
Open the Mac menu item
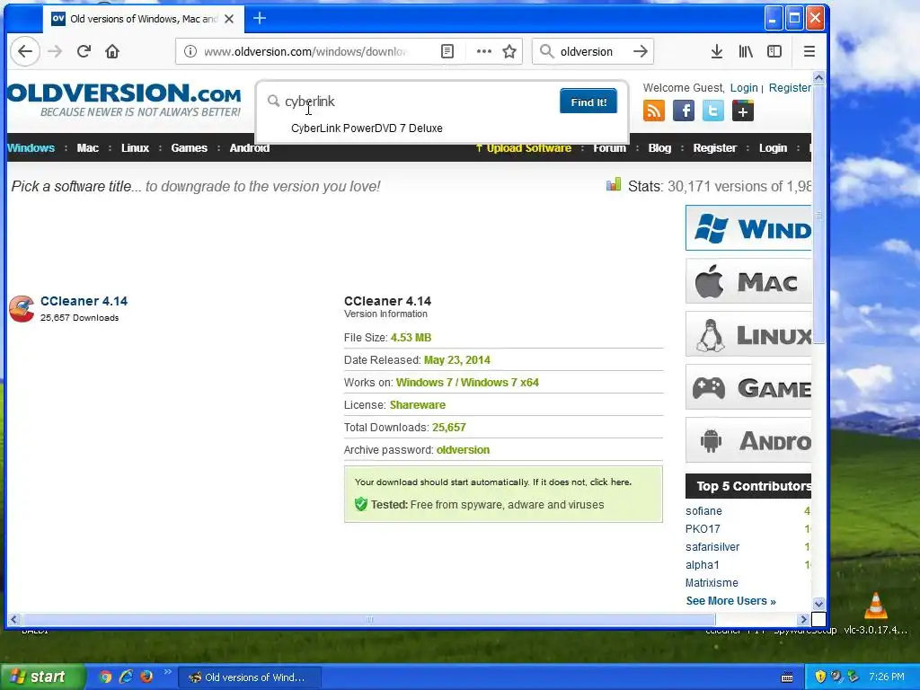pyautogui.click(x=87, y=148)
